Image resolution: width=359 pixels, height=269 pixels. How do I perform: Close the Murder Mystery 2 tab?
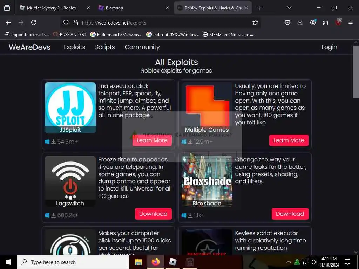(x=88, y=8)
